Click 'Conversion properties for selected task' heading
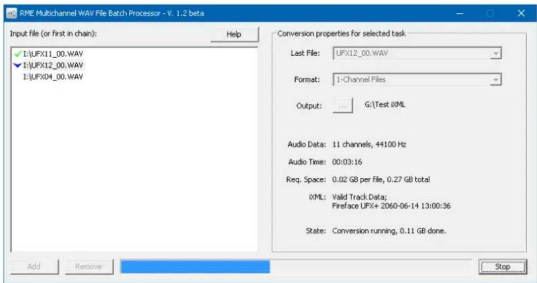This screenshot has width=537, height=283. (341, 34)
